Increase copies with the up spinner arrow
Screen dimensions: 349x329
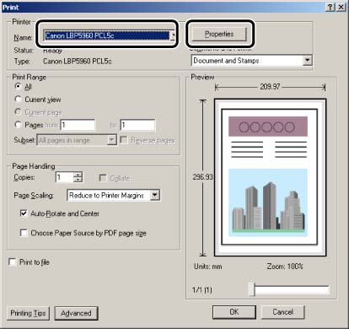coord(78,175)
